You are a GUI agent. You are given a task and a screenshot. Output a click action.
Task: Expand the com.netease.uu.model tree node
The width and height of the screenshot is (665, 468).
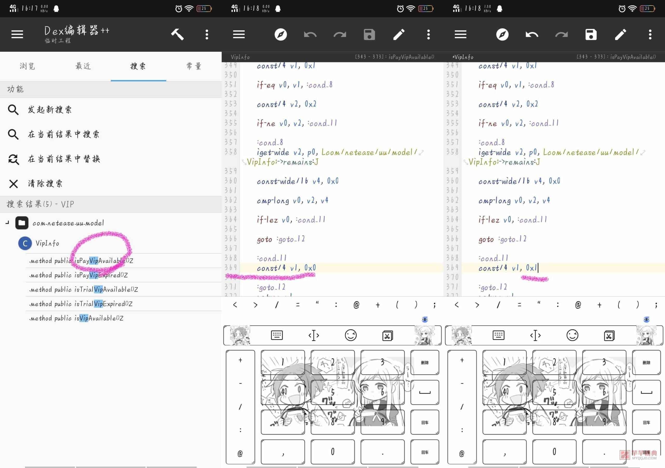[x=7, y=223]
